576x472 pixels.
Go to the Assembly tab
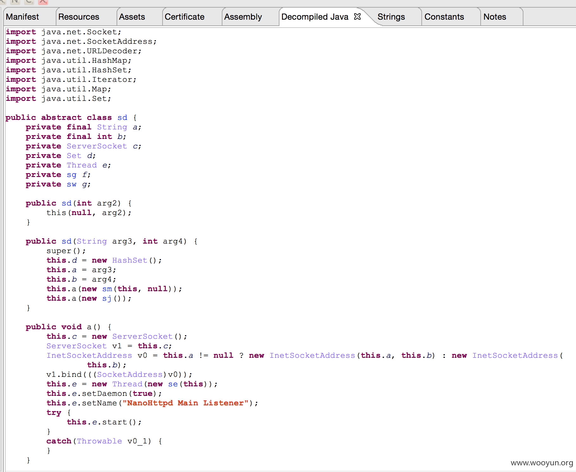tap(243, 17)
